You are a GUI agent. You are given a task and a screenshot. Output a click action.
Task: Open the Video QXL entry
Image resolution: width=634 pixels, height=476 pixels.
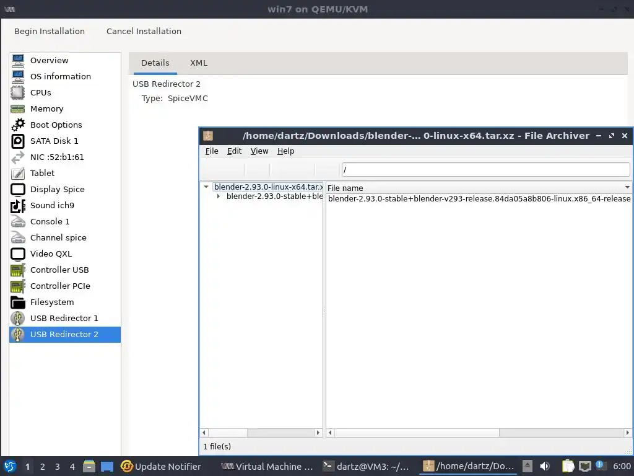coord(64,253)
